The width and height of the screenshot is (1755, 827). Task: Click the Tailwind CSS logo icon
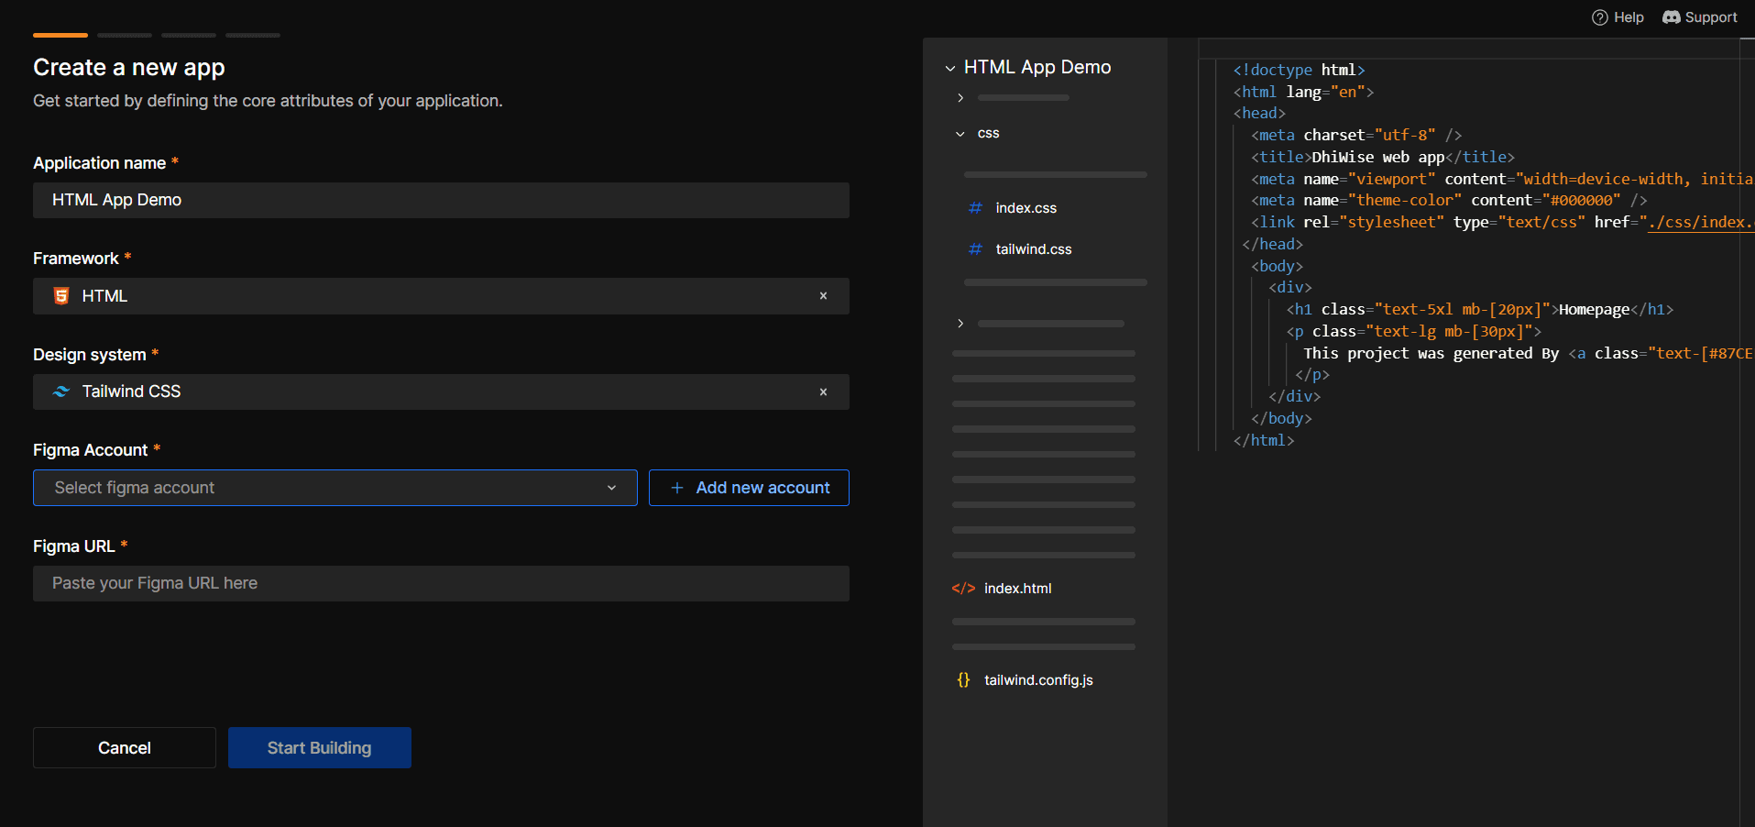click(x=61, y=392)
